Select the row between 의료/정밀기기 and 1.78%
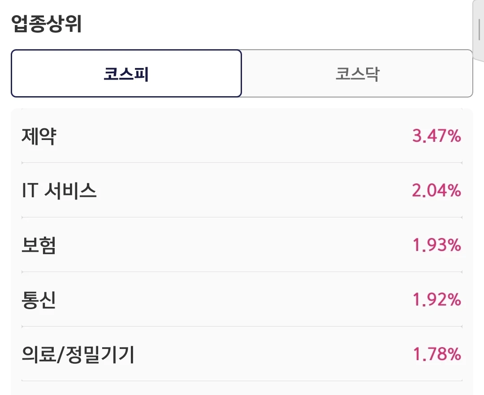The height and width of the screenshot is (395, 484). [x=242, y=354]
